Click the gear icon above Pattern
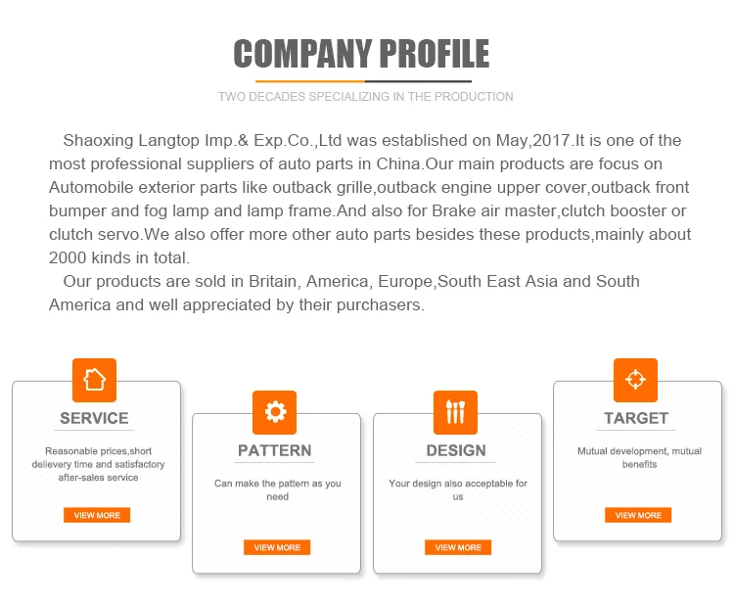The image size is (734, 604). (x=275, y=412)
